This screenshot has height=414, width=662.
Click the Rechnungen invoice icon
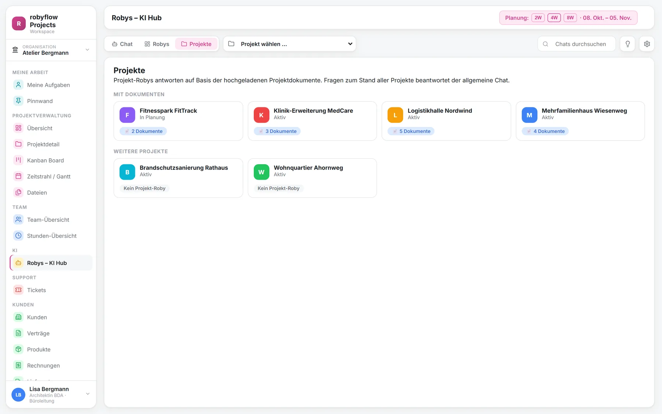pos(18,365)
